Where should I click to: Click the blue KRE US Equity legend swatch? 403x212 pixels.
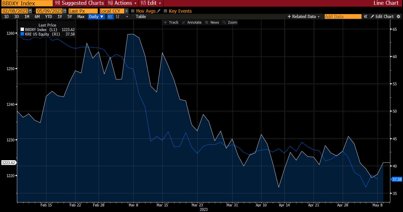tap(23, 34)
